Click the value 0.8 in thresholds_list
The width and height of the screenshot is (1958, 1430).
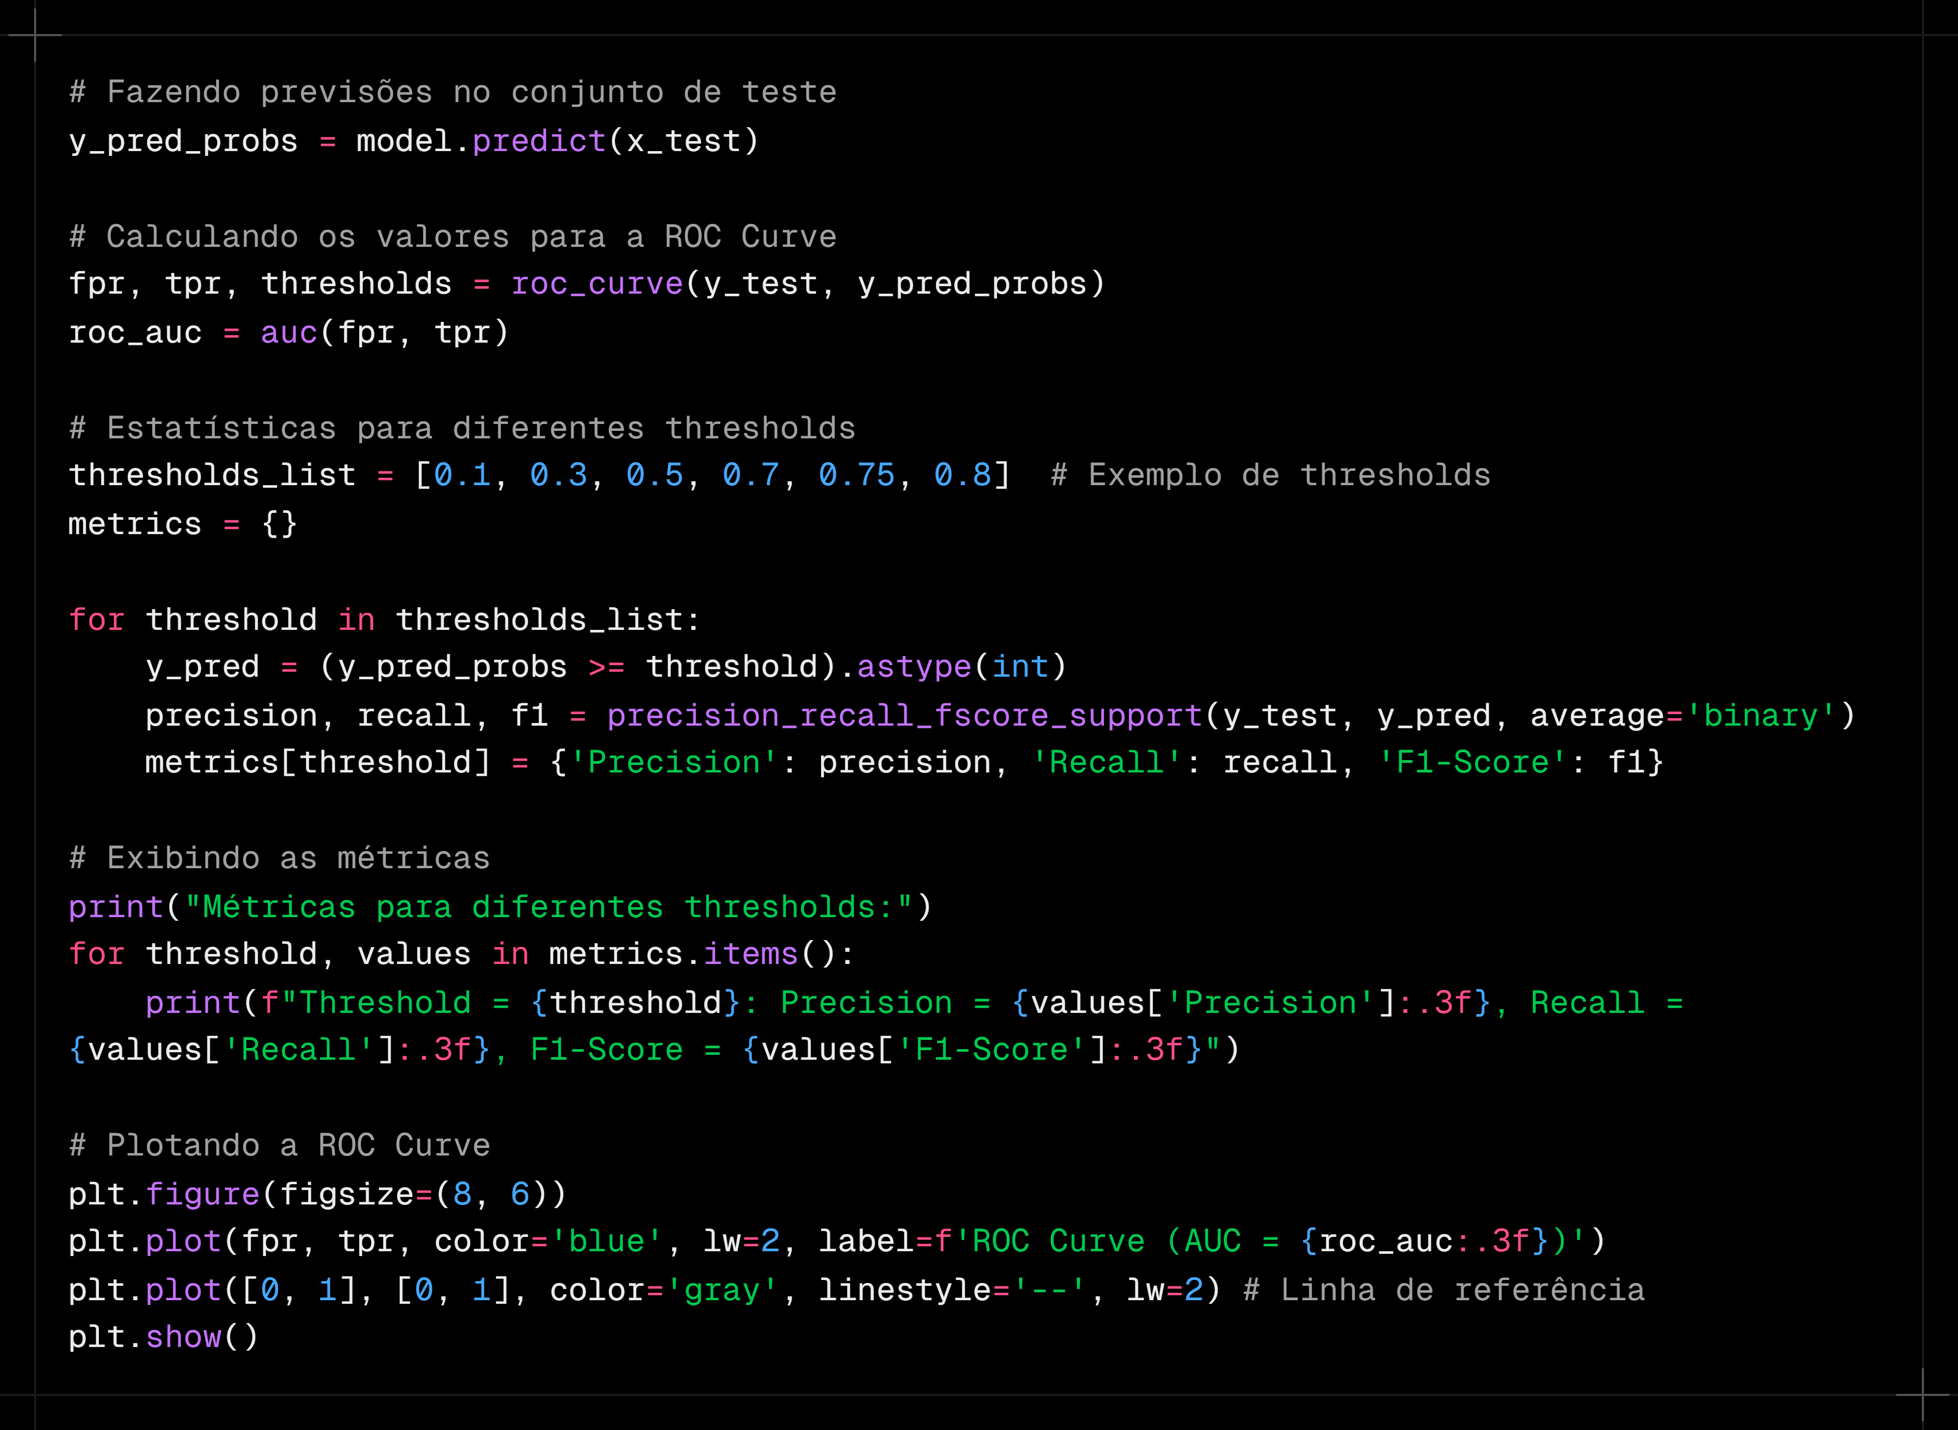[963, 475]
